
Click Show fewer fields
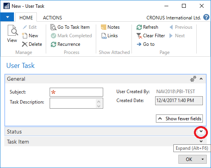point(179,119)
